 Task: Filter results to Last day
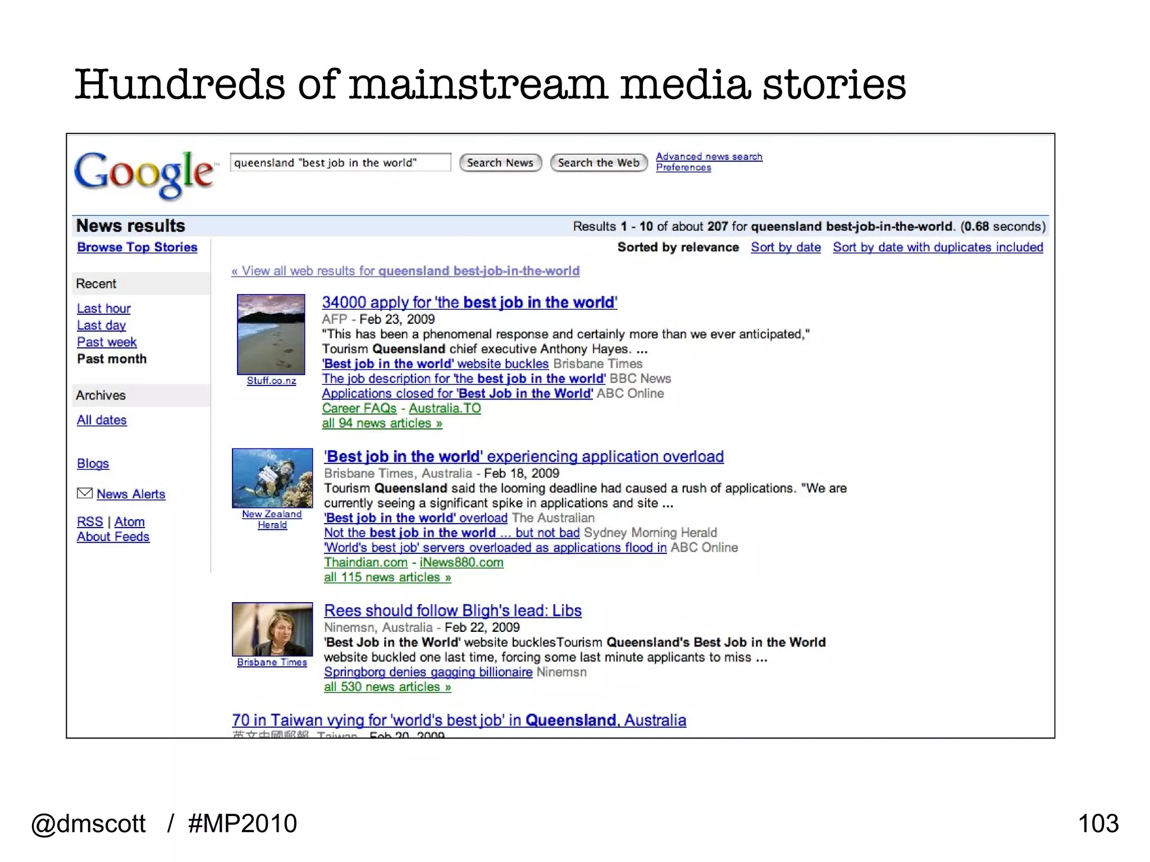pyautogui.click(x=102, y=325)
